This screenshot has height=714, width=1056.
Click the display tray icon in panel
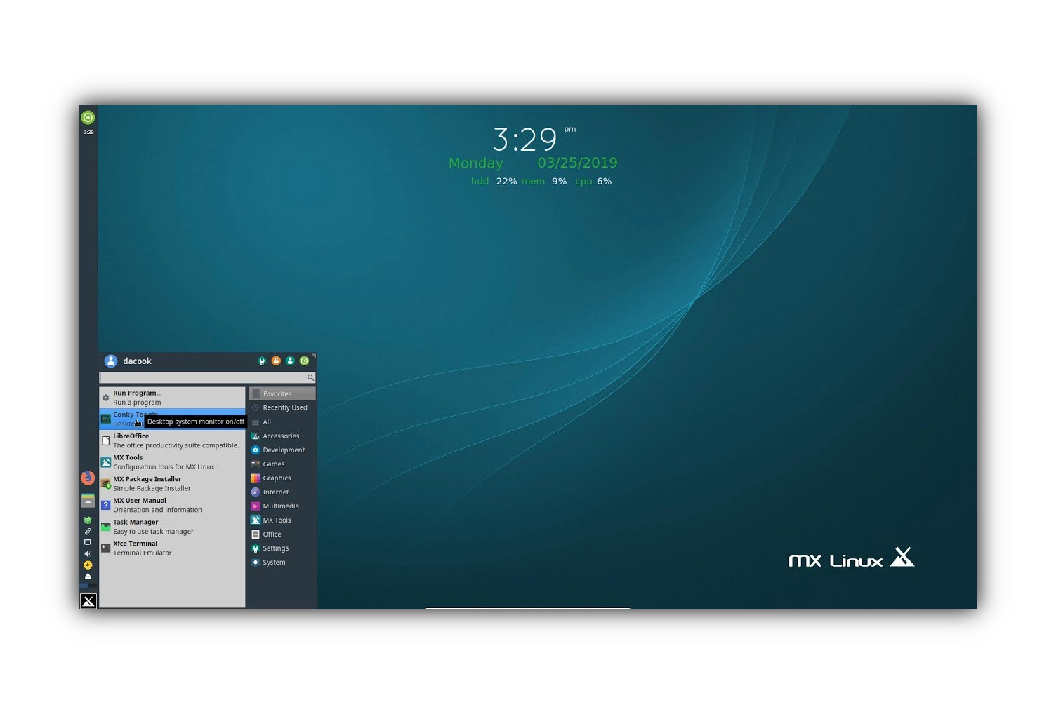click(x=88, y=542)
